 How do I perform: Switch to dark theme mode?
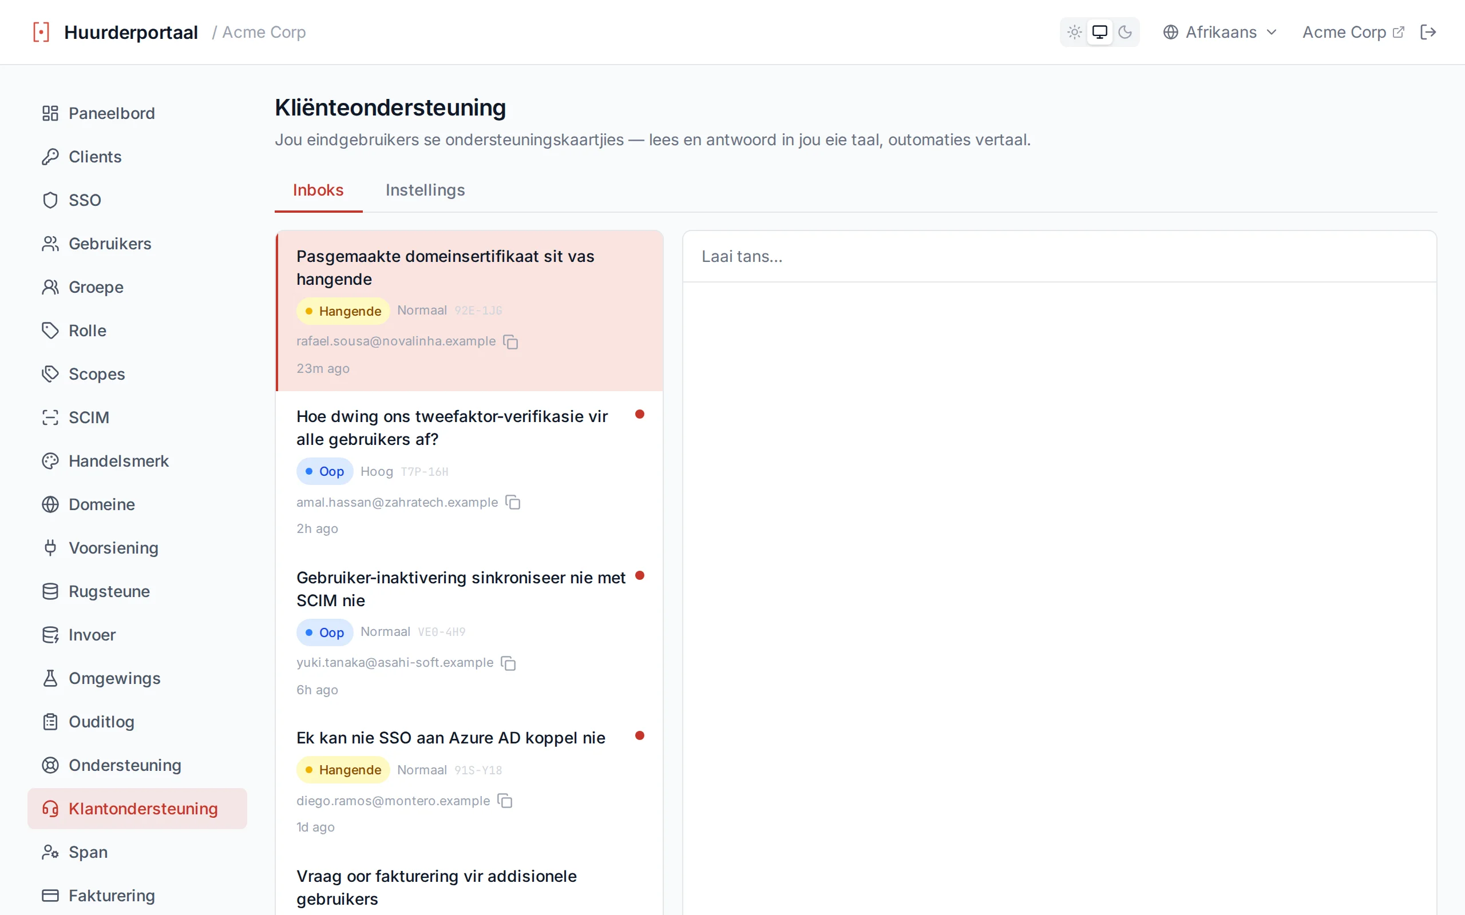click(x=1125, y=32)
